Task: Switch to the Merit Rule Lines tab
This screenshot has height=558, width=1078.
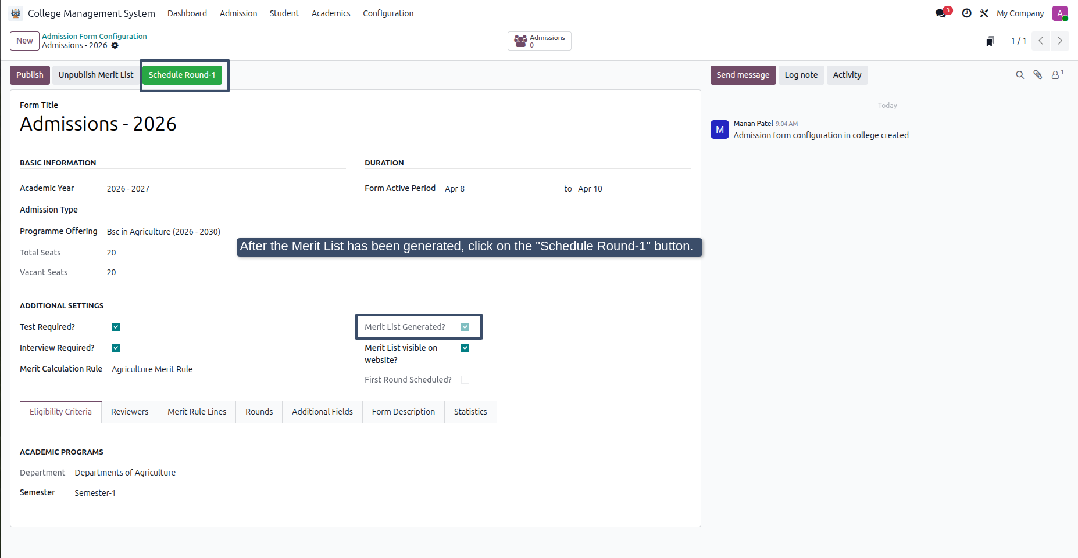Action: [x=197, y=412]
